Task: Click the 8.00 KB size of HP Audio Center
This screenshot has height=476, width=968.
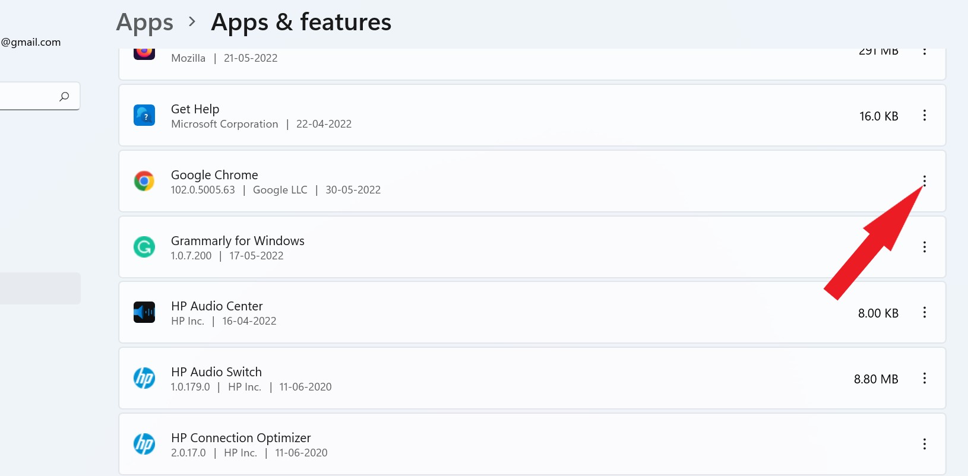Action: pyautogui.click(x=878, y=313)
